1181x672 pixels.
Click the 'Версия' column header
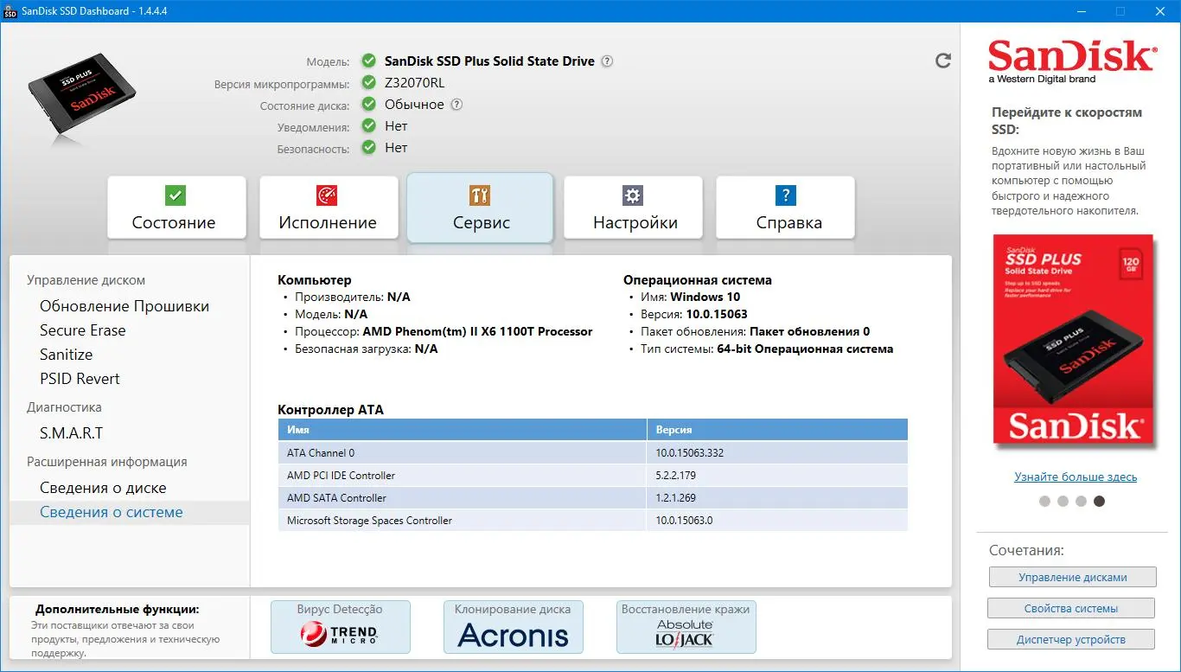pyautogui.click(x=777, y=430)
